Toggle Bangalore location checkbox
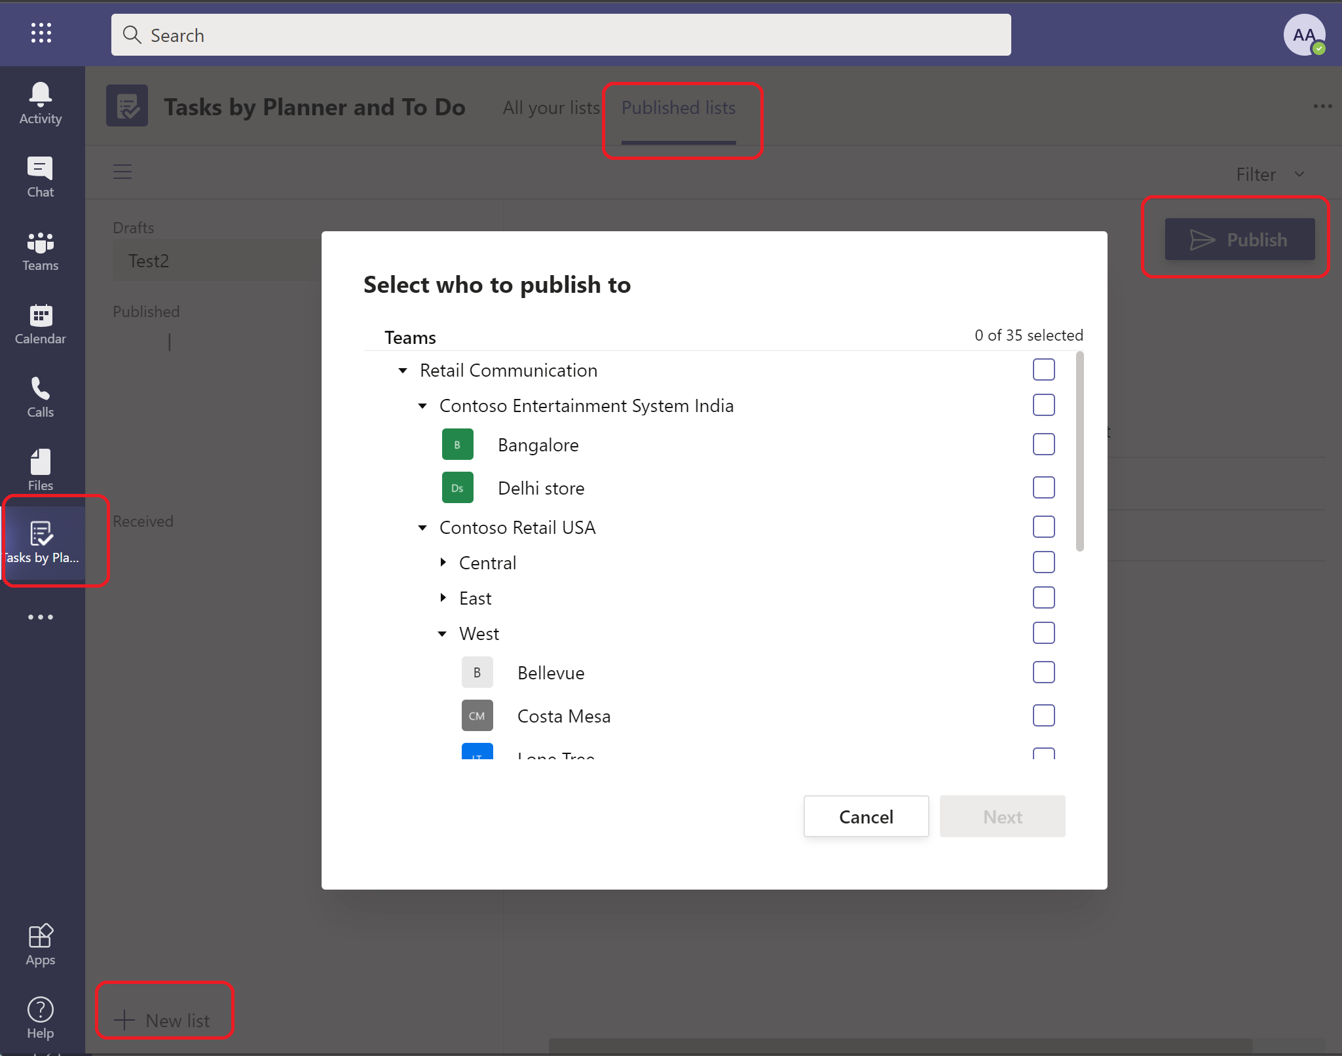Viewport: 1342px width, 1056px height. pyautogui.click(x=1043, y=445)
